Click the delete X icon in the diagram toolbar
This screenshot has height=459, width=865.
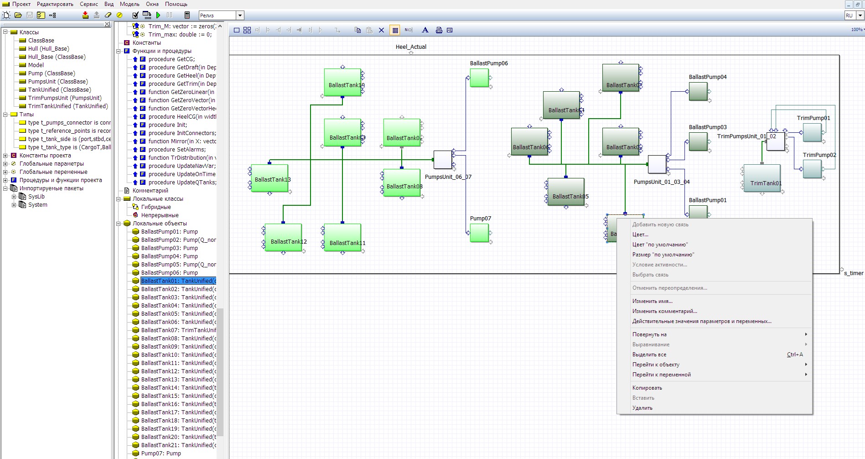[x=382, y=30]
